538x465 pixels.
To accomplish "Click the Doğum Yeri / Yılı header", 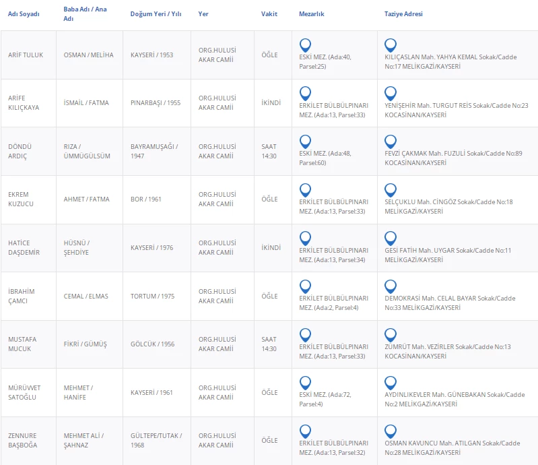I will pos(156,14).
